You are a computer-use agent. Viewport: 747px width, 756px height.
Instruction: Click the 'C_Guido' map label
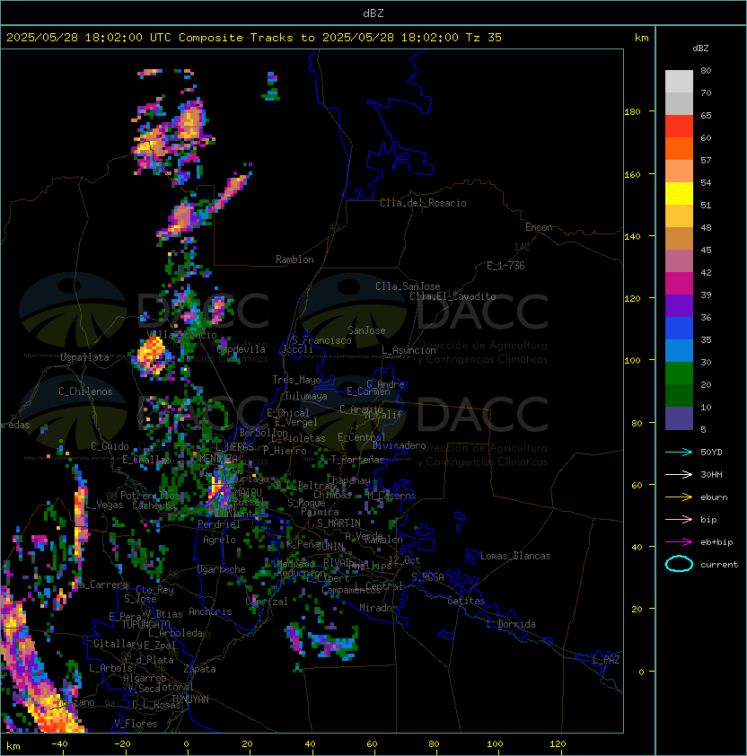tap(110, 446)
